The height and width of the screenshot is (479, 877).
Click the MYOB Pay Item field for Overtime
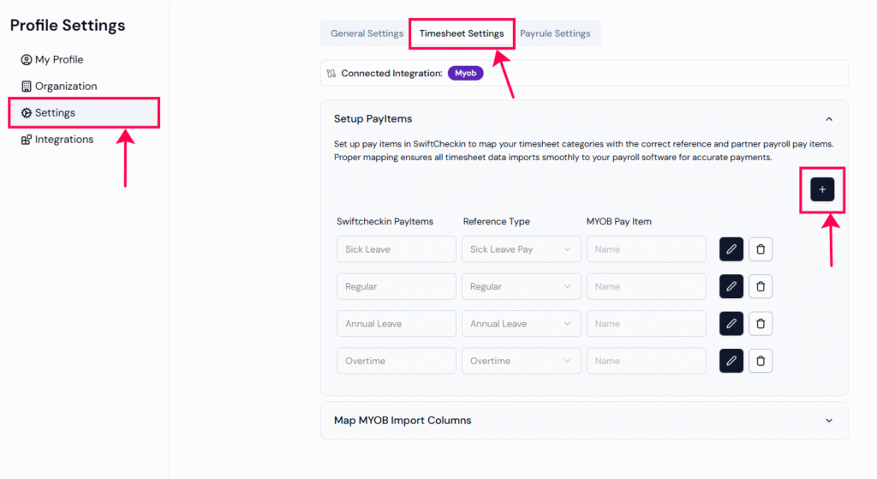646,361
